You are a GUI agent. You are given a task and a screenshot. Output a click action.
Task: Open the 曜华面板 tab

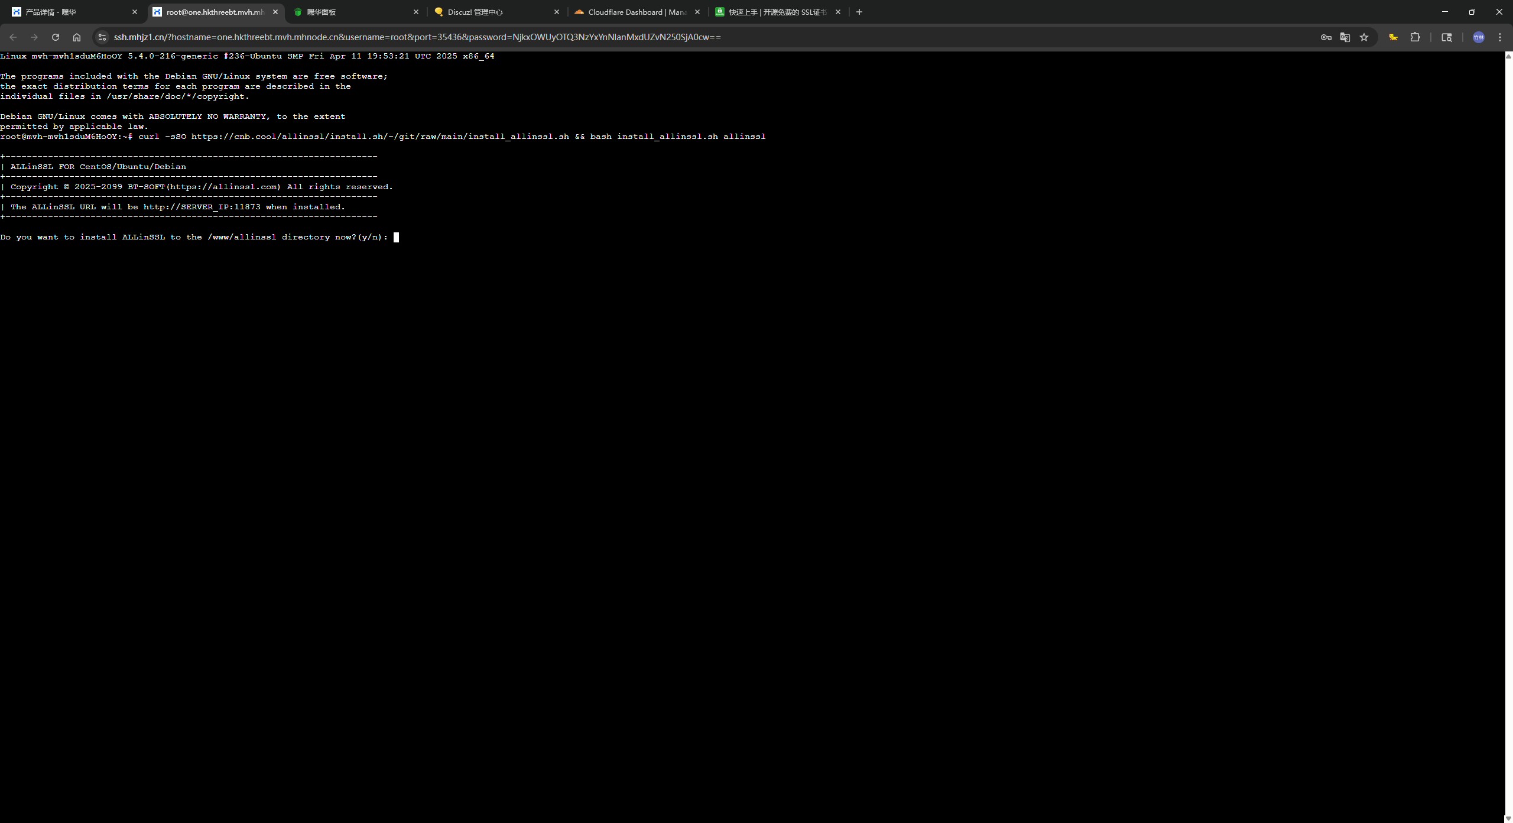349,12
